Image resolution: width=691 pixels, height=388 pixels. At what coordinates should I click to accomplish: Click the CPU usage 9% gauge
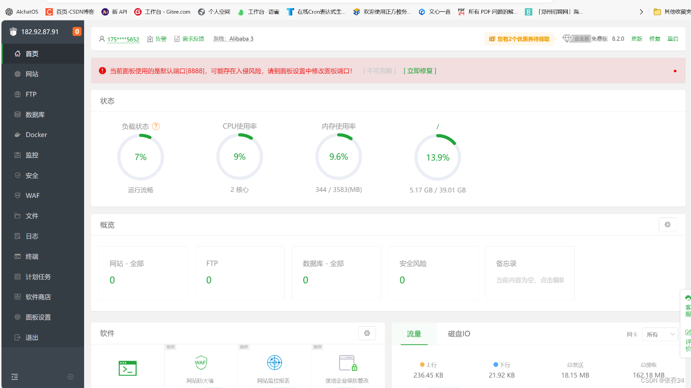pos(240,157)
